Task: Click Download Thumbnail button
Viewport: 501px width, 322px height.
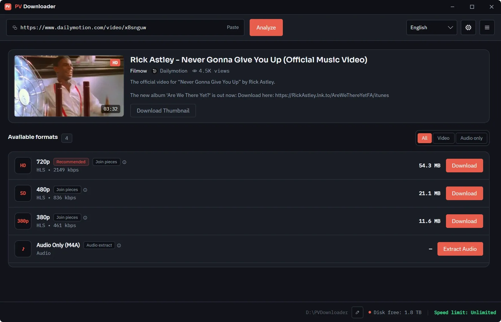Action: point(163,111)
